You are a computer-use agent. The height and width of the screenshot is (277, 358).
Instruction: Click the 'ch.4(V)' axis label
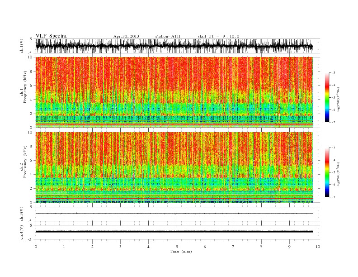[x=22, y=232]
